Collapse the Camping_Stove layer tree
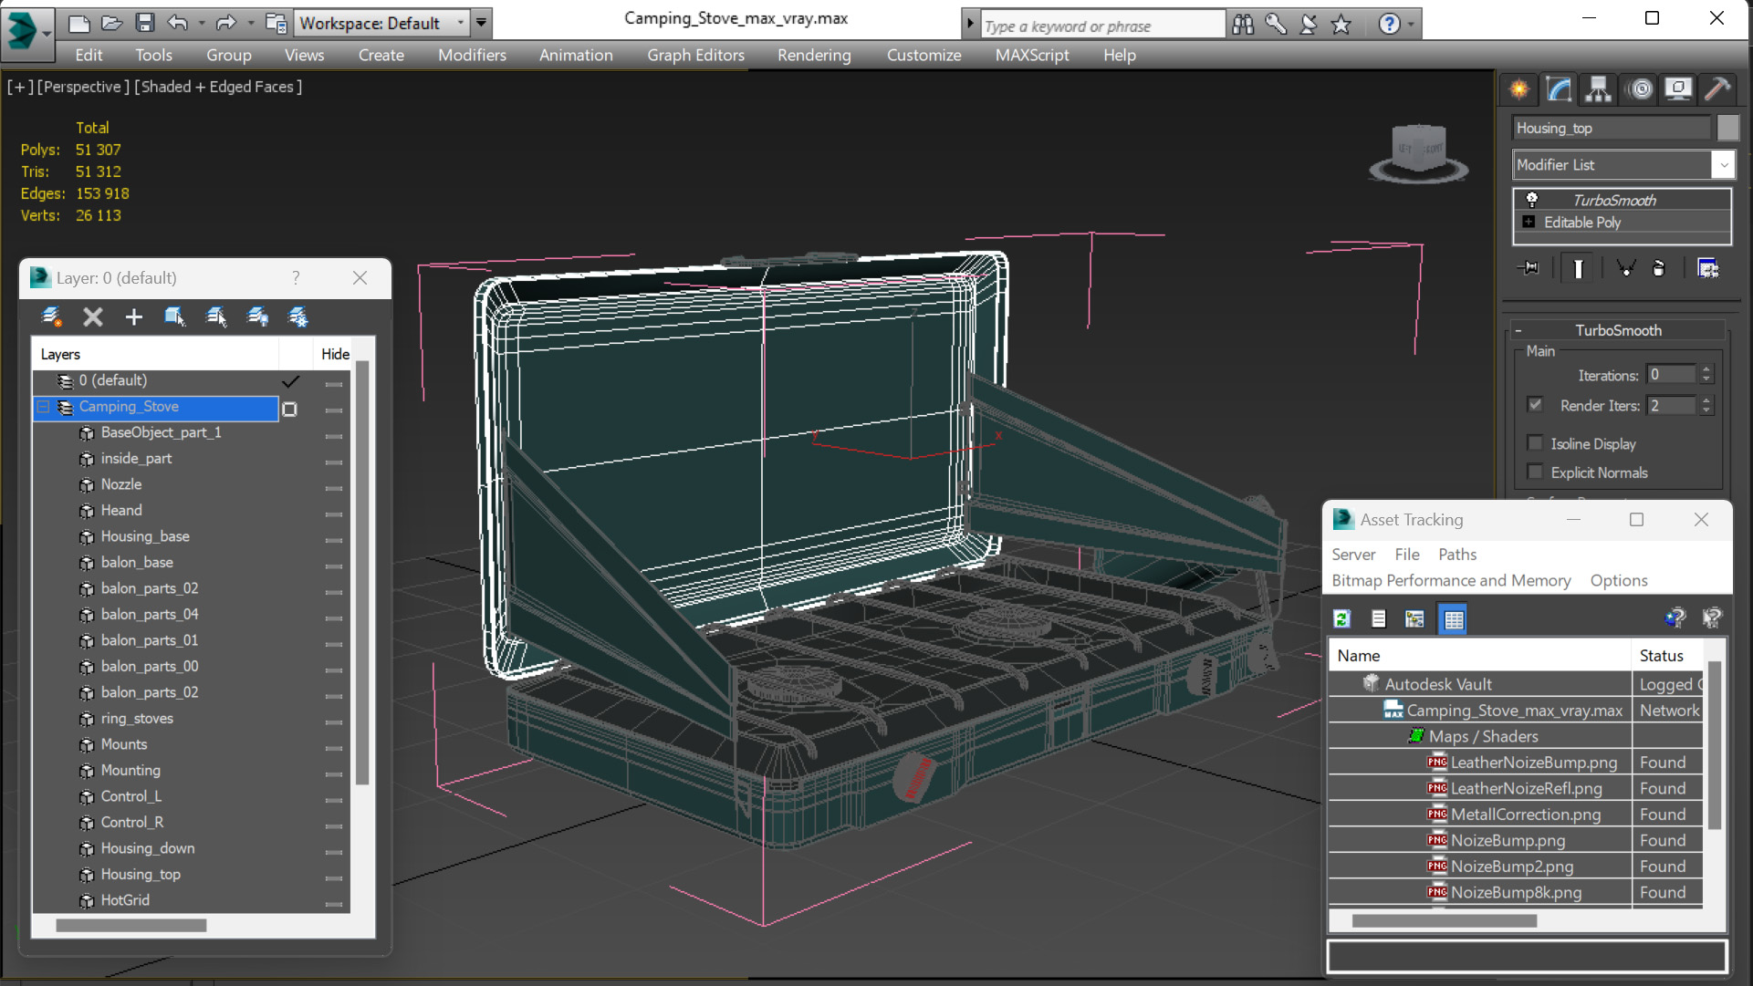Image resolution: width=1753 pixels, height=986 pixels. (43, 407)
